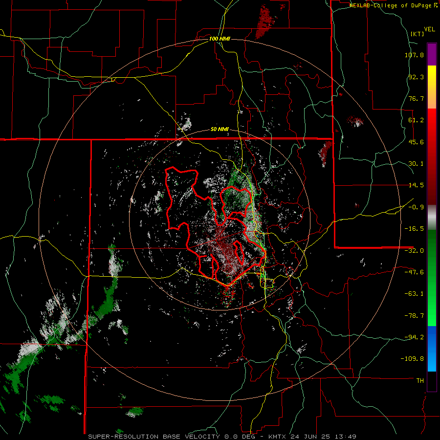Select the -16.5 velocity scale value
440x440 pixels.
tap(414, 229)
